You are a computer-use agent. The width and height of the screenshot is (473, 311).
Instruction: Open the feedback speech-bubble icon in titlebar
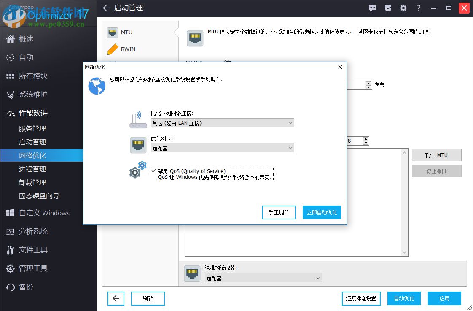click(372, 8)
